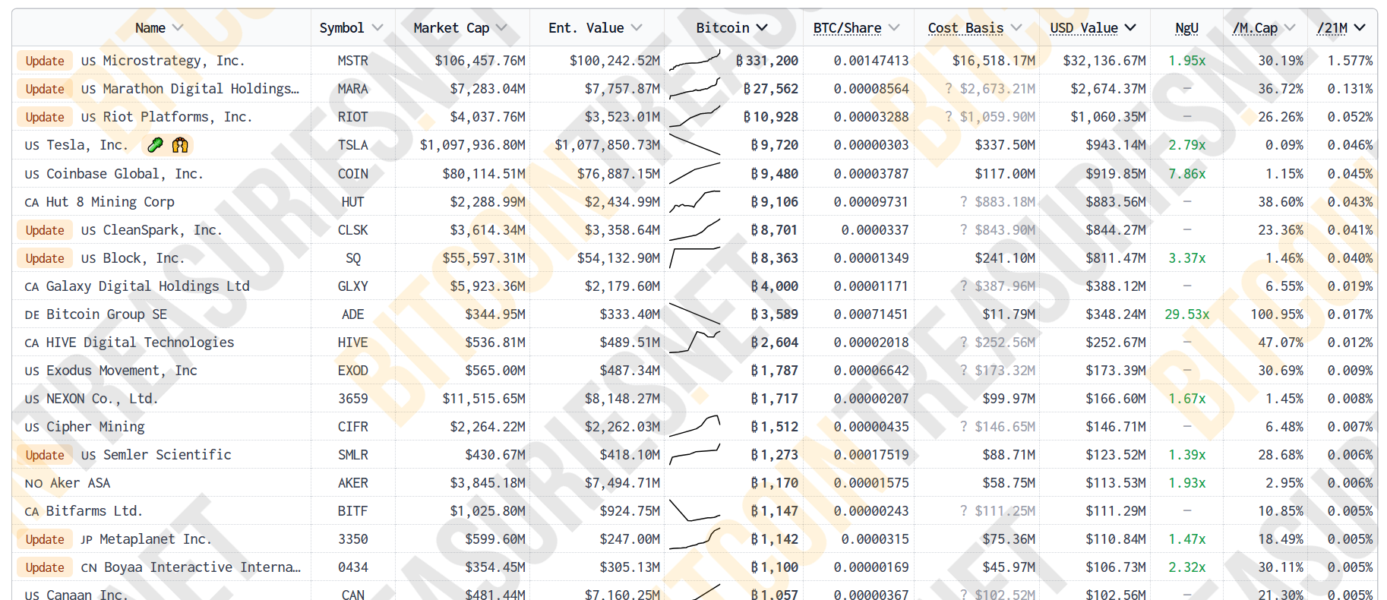Click the GLXY ticker symbol
Screen dimensions: 1387x600
click(x=353, y=286)
